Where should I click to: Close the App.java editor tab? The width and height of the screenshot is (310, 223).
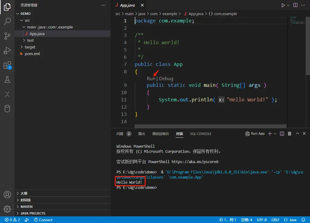[x=142, y=5]
